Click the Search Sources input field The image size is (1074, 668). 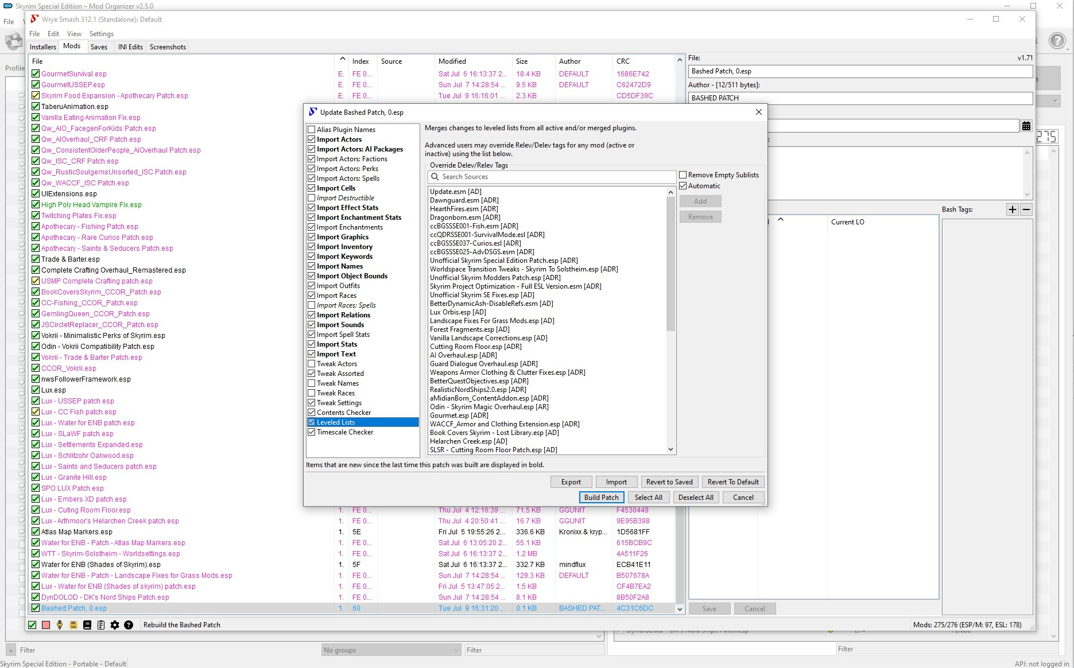point(551,177)
